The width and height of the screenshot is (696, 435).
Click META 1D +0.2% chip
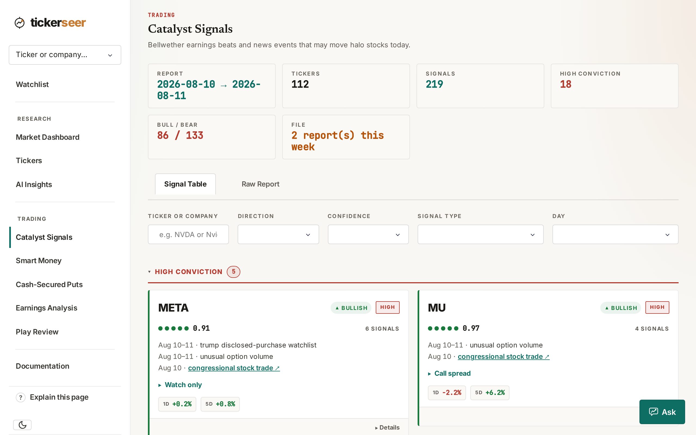tap(177, 404)
